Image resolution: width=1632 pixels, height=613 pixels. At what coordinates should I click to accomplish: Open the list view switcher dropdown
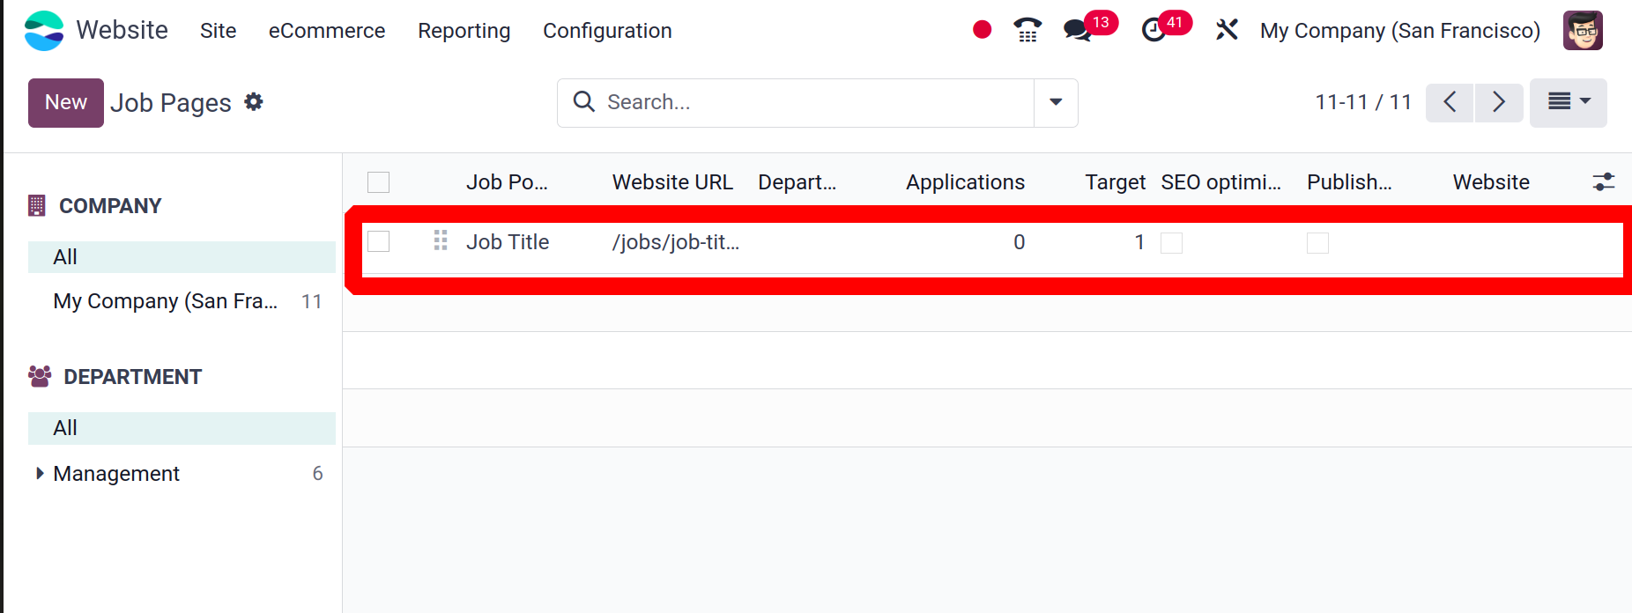1569,102
